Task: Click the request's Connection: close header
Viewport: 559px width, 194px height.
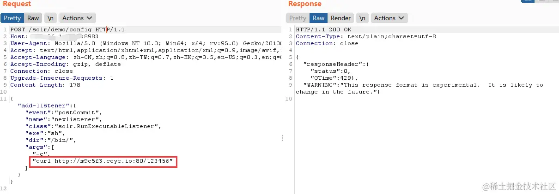Action: point(42,71)
